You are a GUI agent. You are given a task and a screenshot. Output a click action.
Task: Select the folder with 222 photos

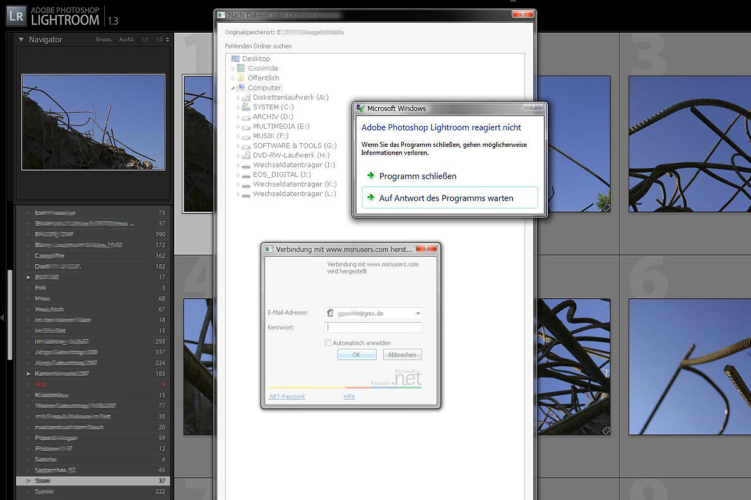pyautogui.click(x=93, y=491)
